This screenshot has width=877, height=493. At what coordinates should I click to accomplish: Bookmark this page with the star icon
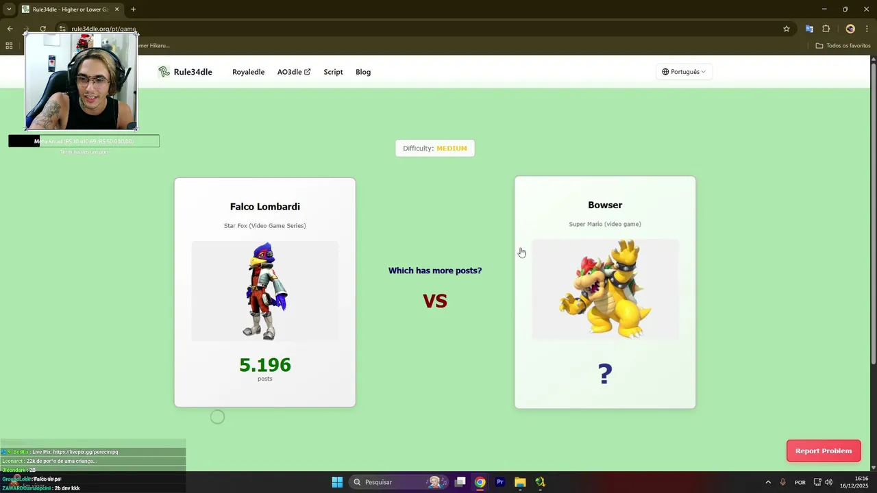click(x=787, y=29)
